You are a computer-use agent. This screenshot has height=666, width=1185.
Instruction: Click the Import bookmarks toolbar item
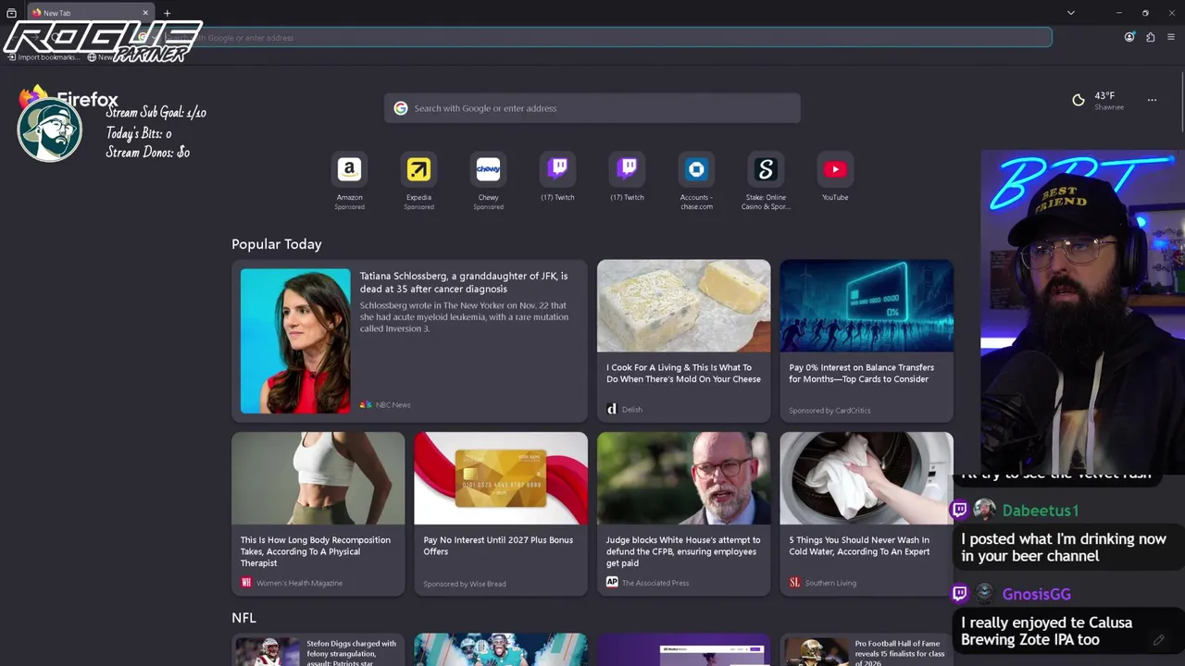click(x=42, y=57)
